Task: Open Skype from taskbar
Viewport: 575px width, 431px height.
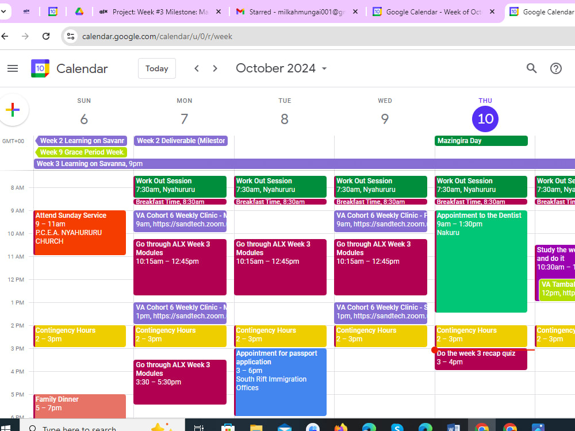Action: click(x=397, y=428)
